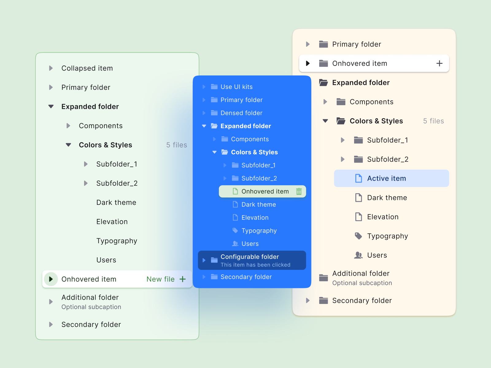Click the file icon next to Active item
Viewport: 491px width, 368px height.
pos(358,178)
